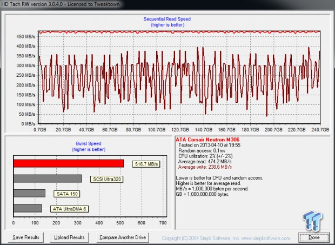335x245 pixels.
Task: Click the HD Tach RW window title bar
Action: 167,4
